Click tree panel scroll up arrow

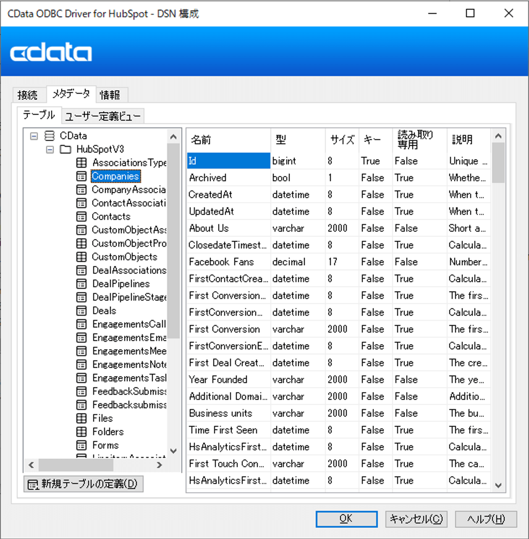tap(173, 137)
